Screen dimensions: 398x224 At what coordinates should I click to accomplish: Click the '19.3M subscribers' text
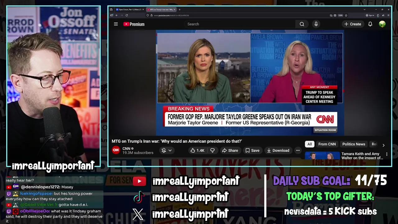click(x=138, y=153)
